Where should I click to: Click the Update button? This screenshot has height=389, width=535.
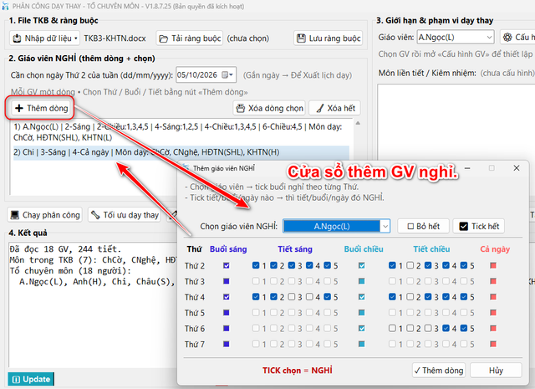[31, 379]
